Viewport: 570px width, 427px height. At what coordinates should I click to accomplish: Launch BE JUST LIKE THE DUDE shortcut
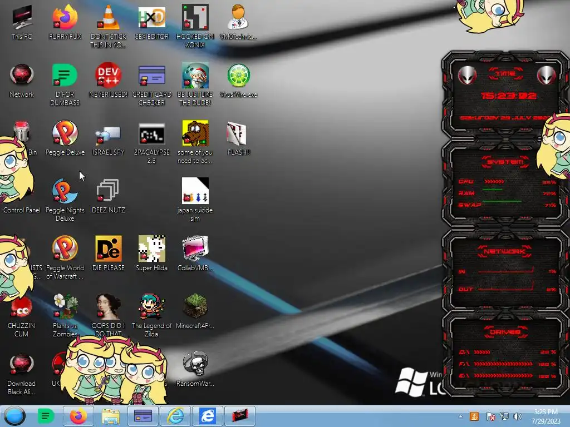195,85
